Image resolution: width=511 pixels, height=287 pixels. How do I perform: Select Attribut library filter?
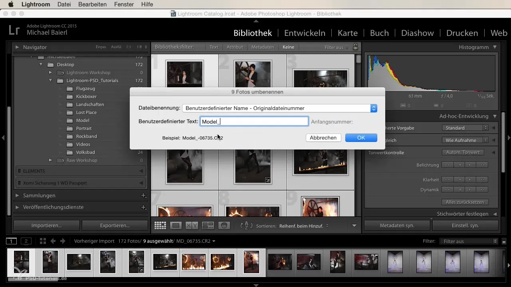pos(235,47)
